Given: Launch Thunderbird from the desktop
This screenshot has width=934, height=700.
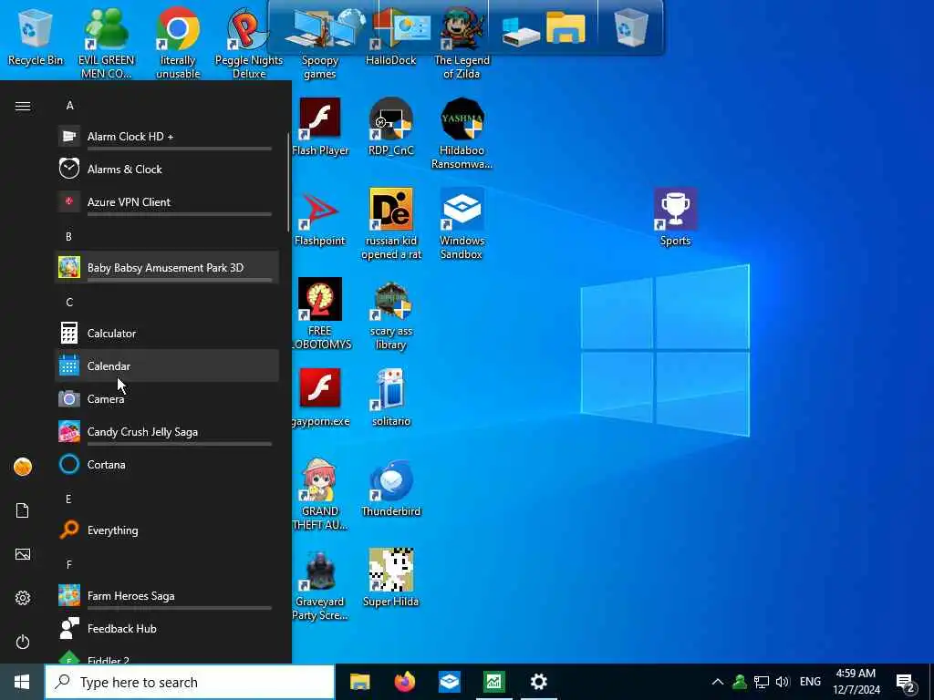Looking at the screenshot, I should pos(390,488).
